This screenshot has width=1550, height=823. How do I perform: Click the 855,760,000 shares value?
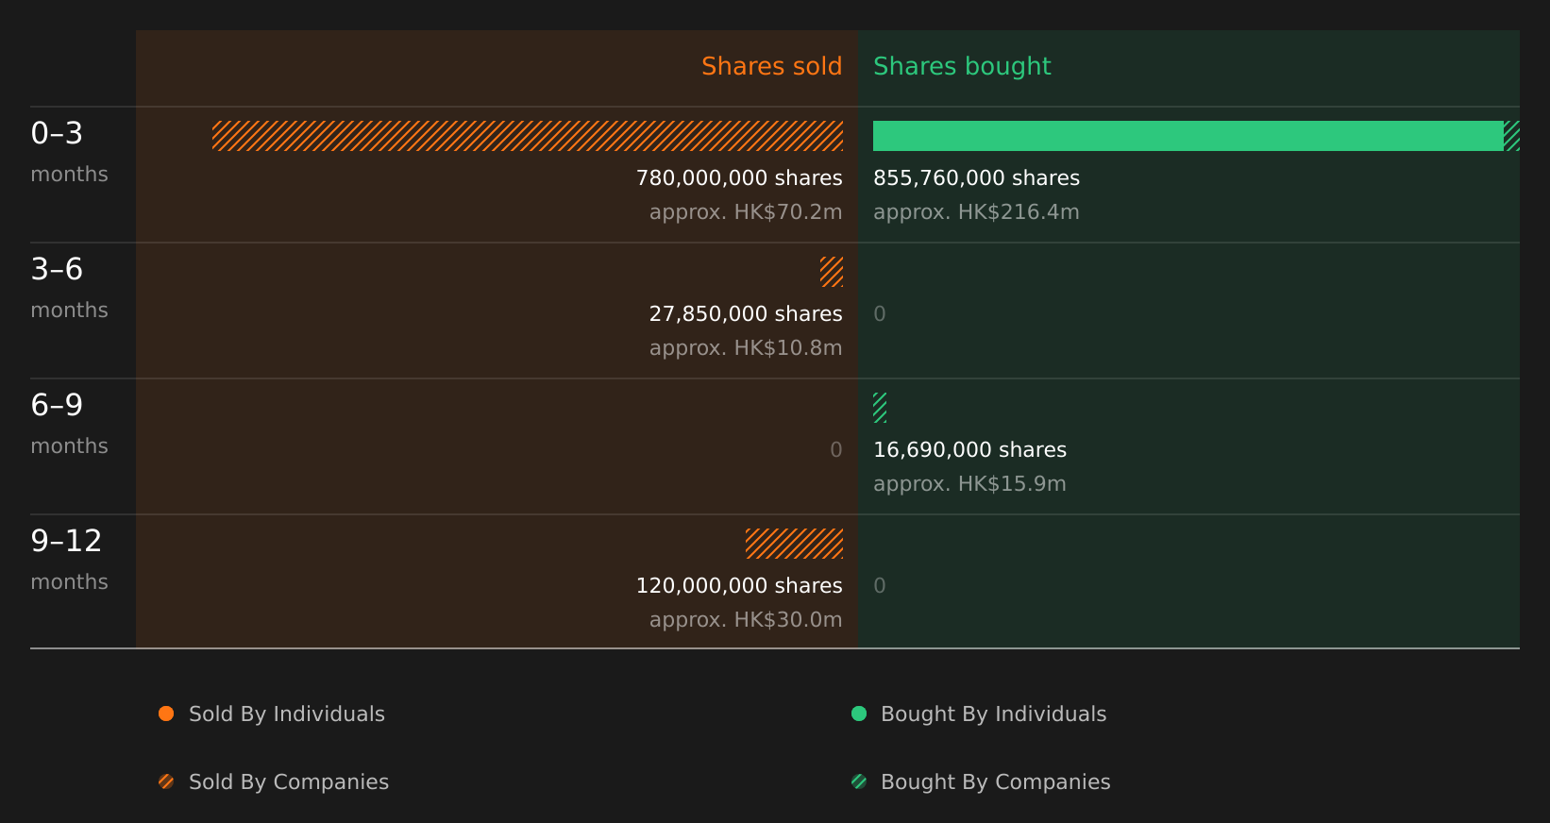pos(976,178)
